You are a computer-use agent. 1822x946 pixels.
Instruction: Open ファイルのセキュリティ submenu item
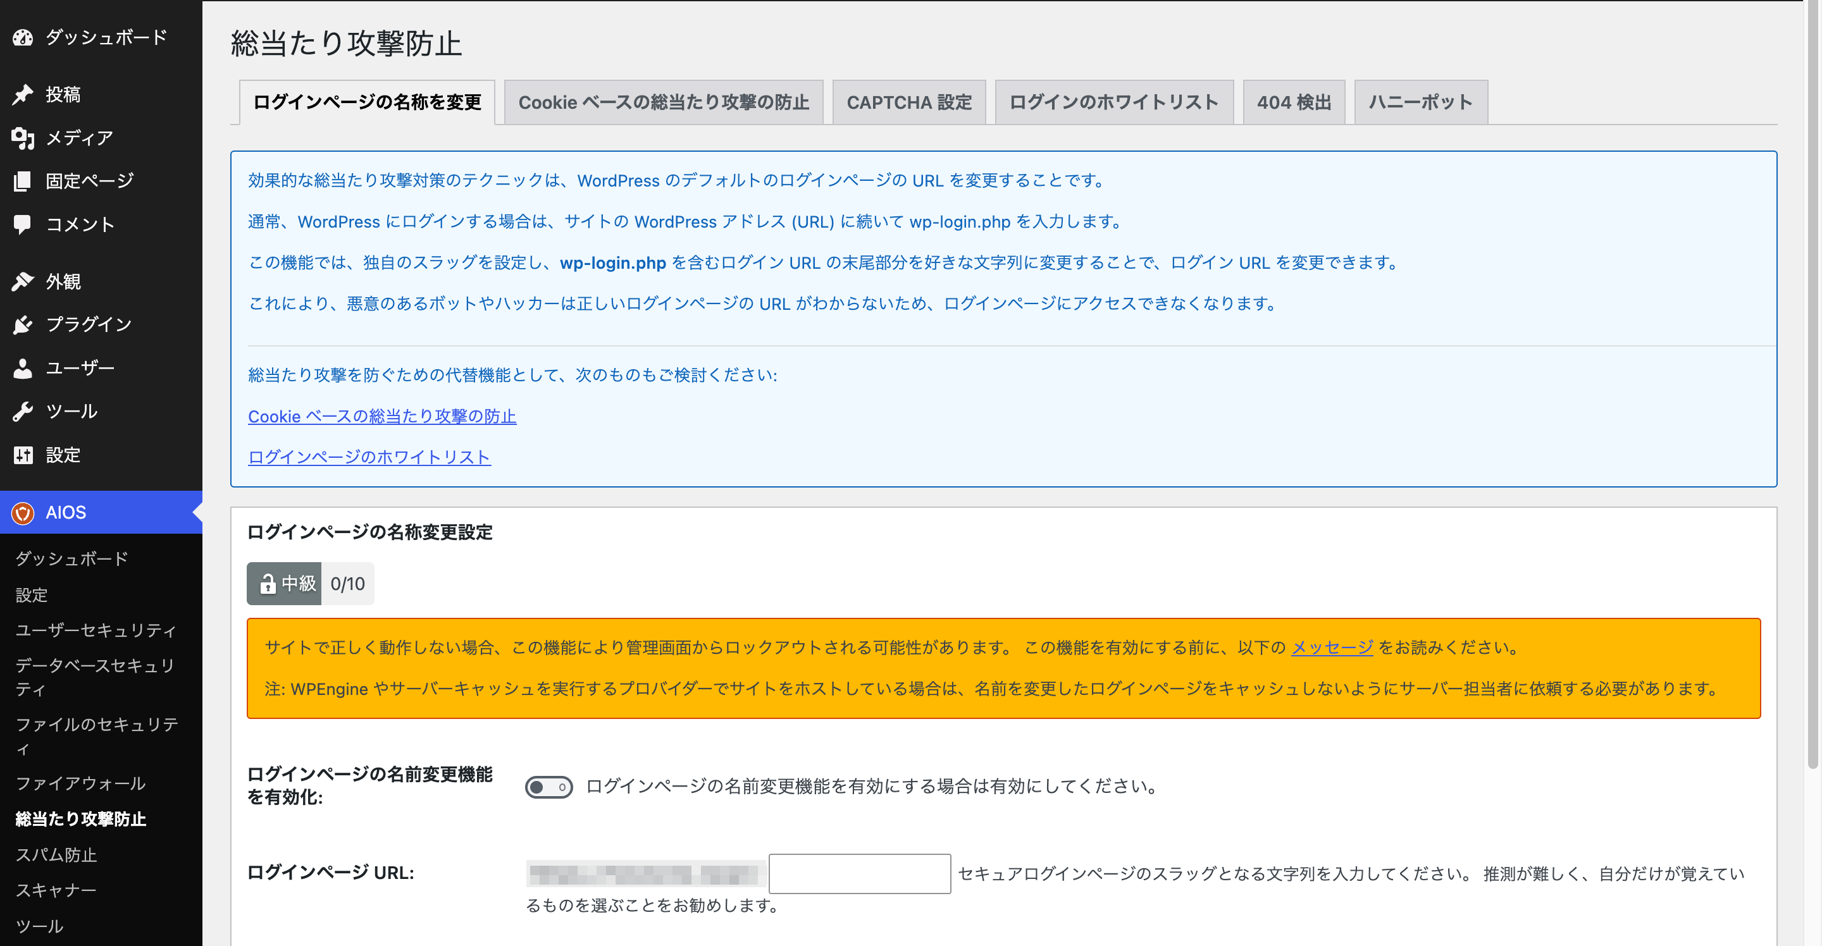click(x=96, y=736)
